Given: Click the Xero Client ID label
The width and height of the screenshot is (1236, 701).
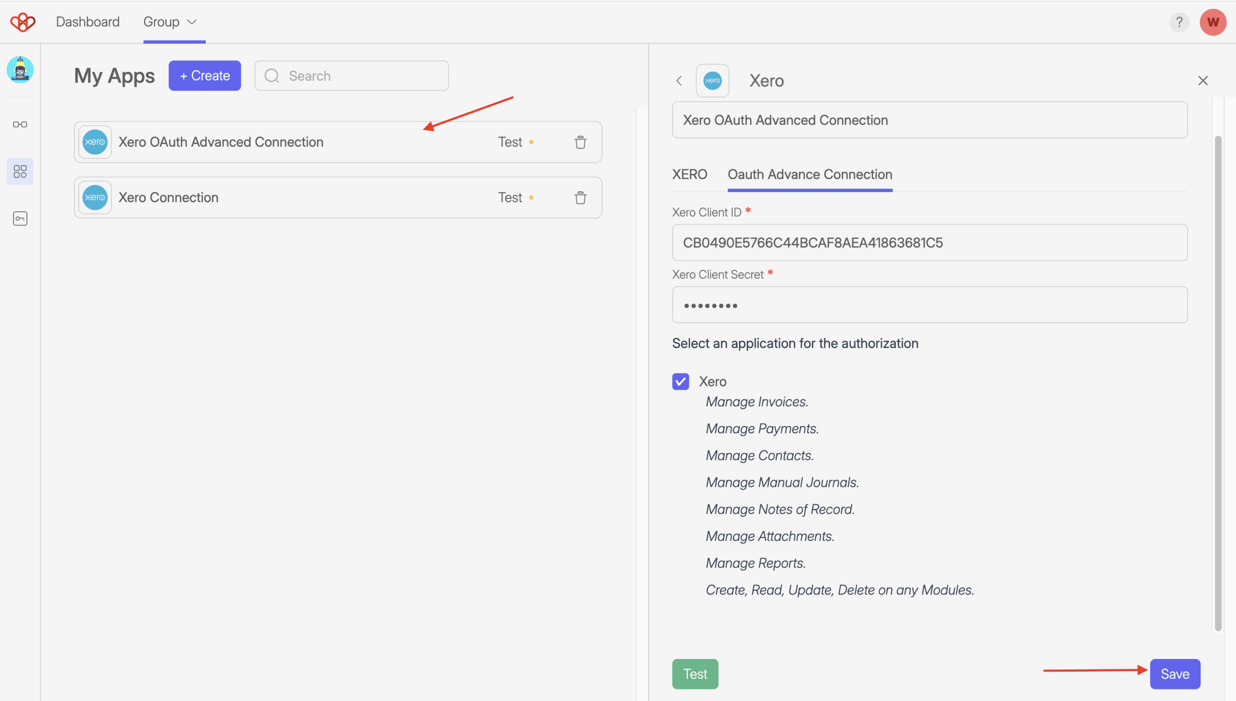Looking at the screenshot, I should [x=706, y=212].
